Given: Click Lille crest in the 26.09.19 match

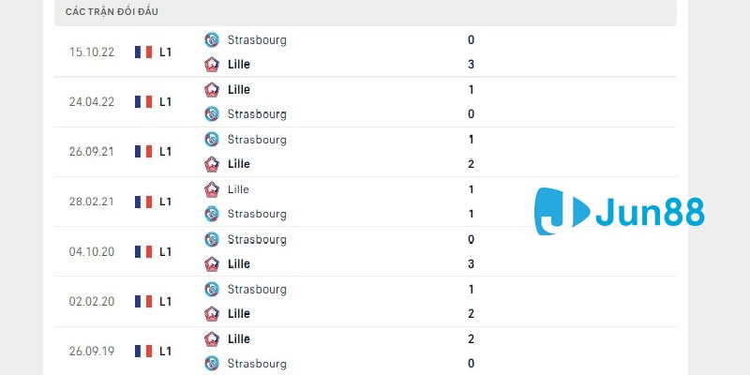Looking at the screenshot, I should point(212,338).
